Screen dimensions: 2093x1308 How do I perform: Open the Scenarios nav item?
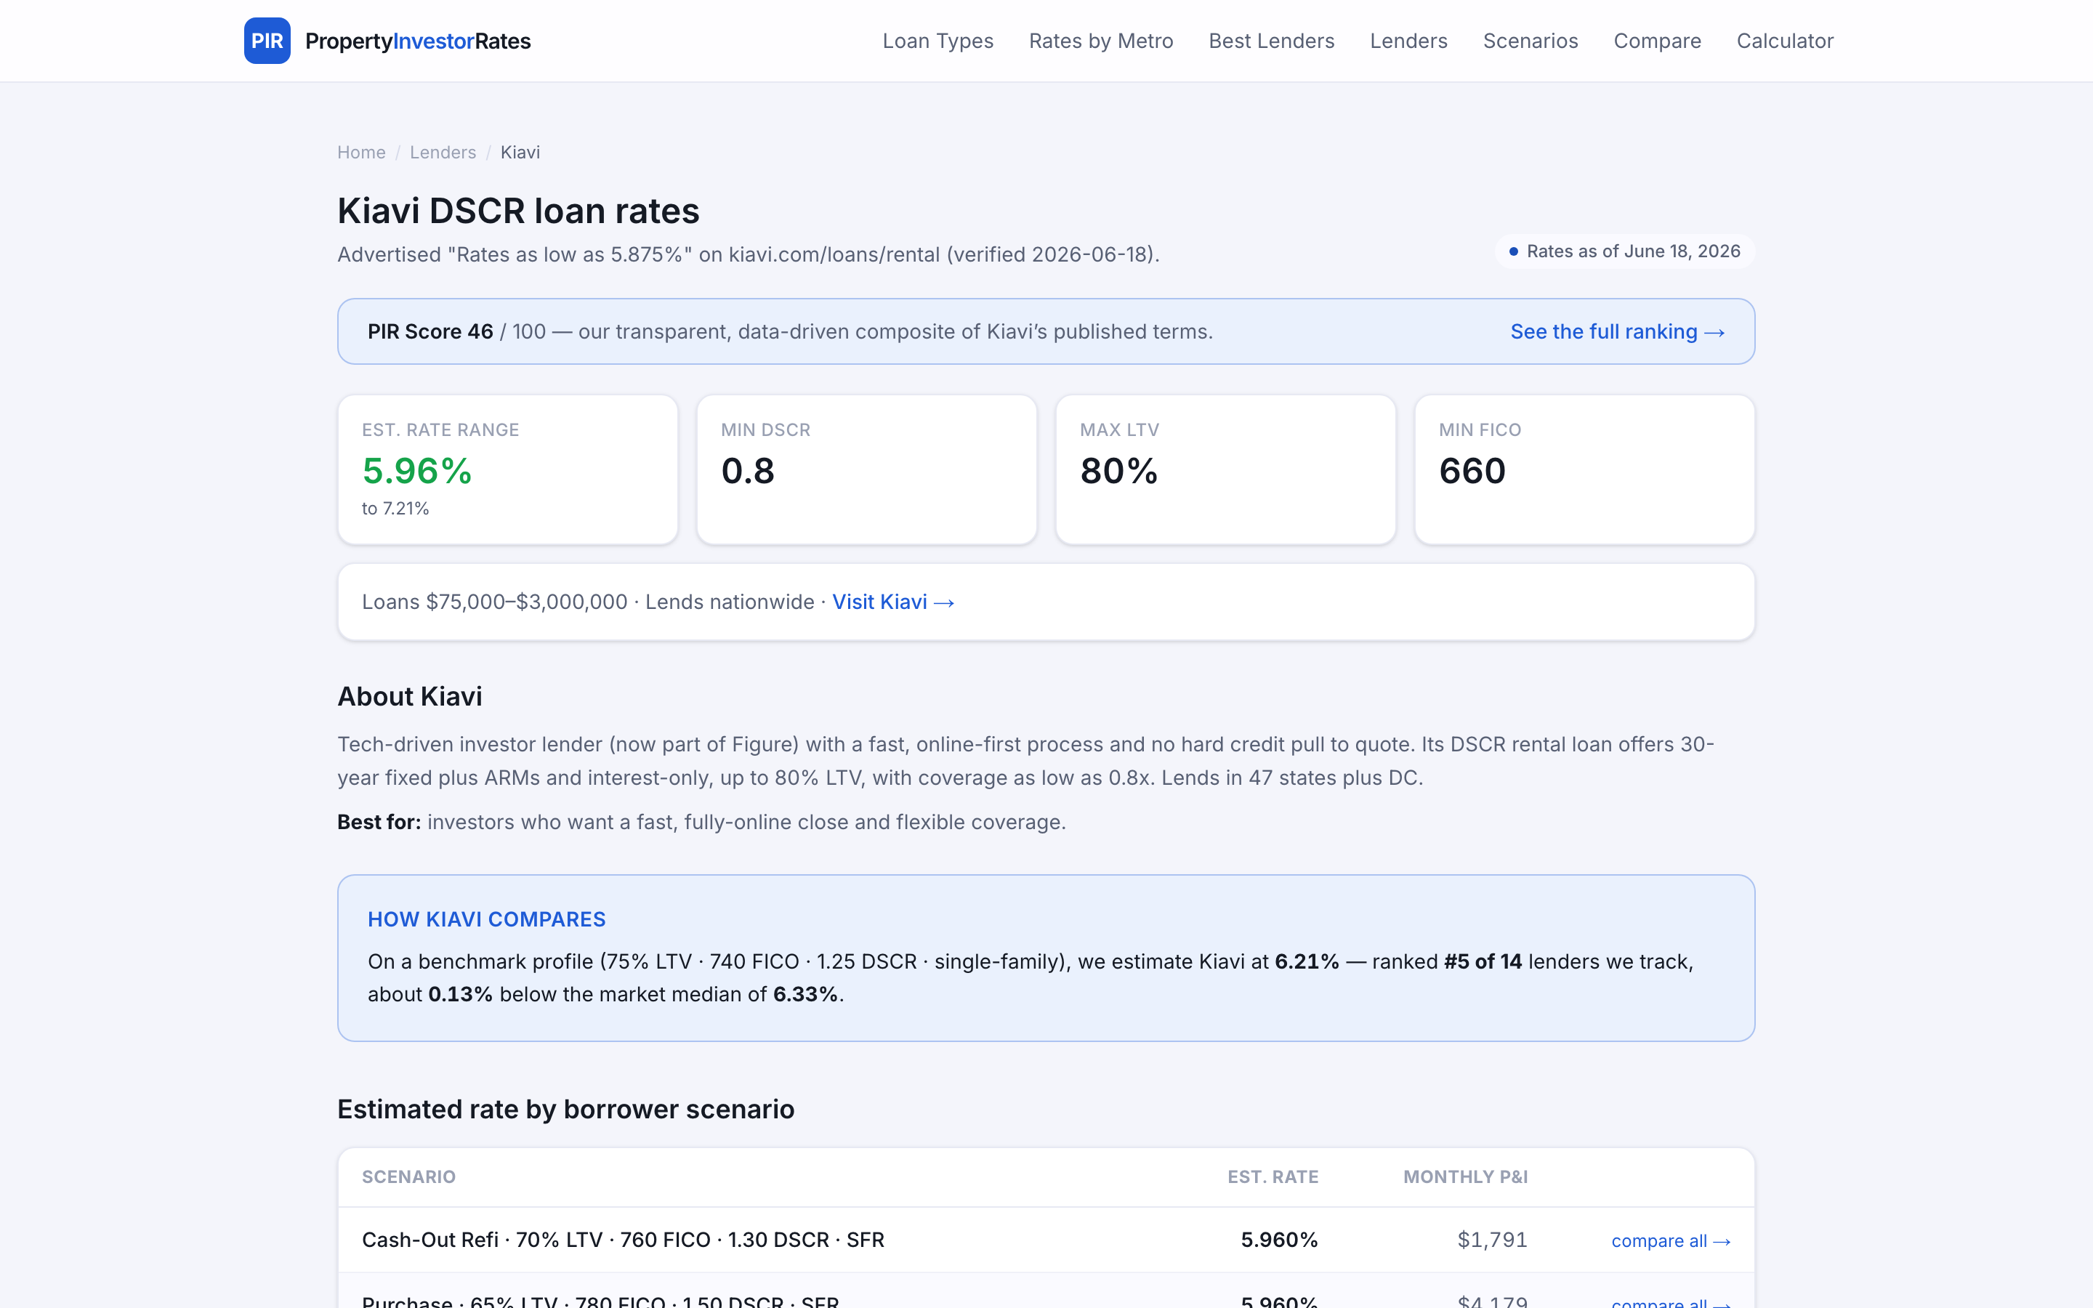pos(1531,41)
